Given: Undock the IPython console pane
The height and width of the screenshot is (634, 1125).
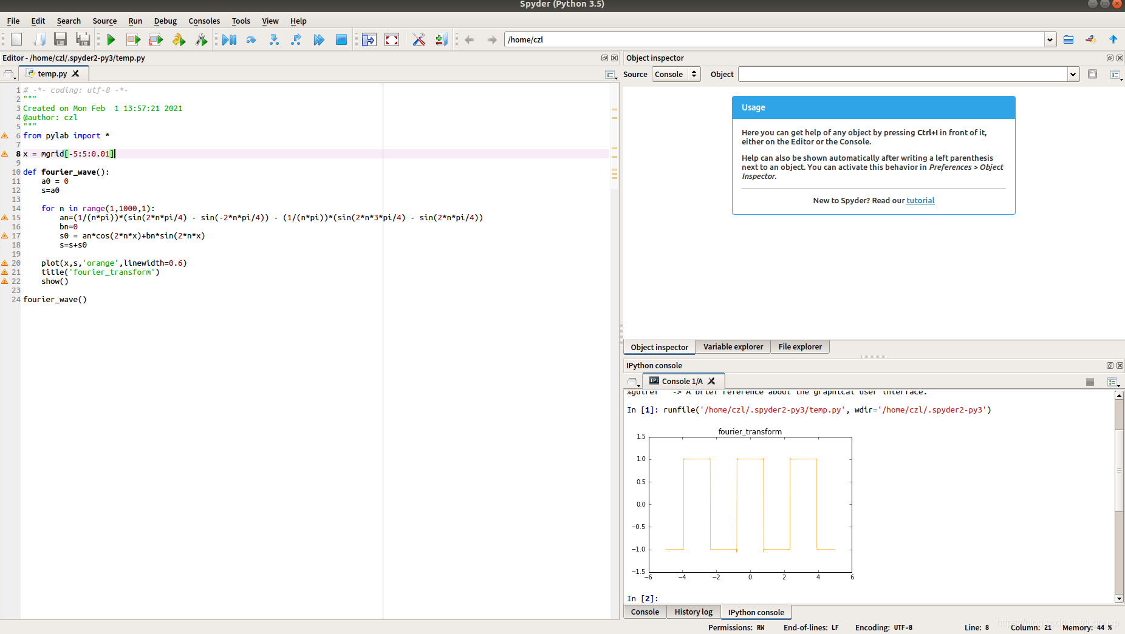Looking at the screenshot, I should point(1110,366).
